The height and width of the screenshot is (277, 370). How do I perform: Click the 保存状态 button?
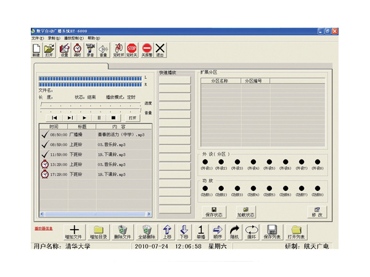tap(213, 211)
